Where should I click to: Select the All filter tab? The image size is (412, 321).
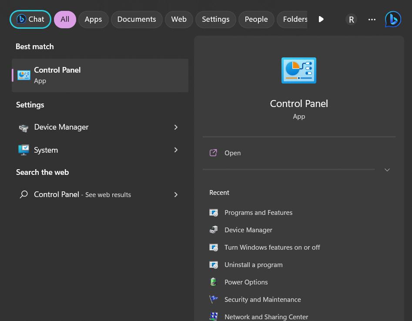pos(65,20)
